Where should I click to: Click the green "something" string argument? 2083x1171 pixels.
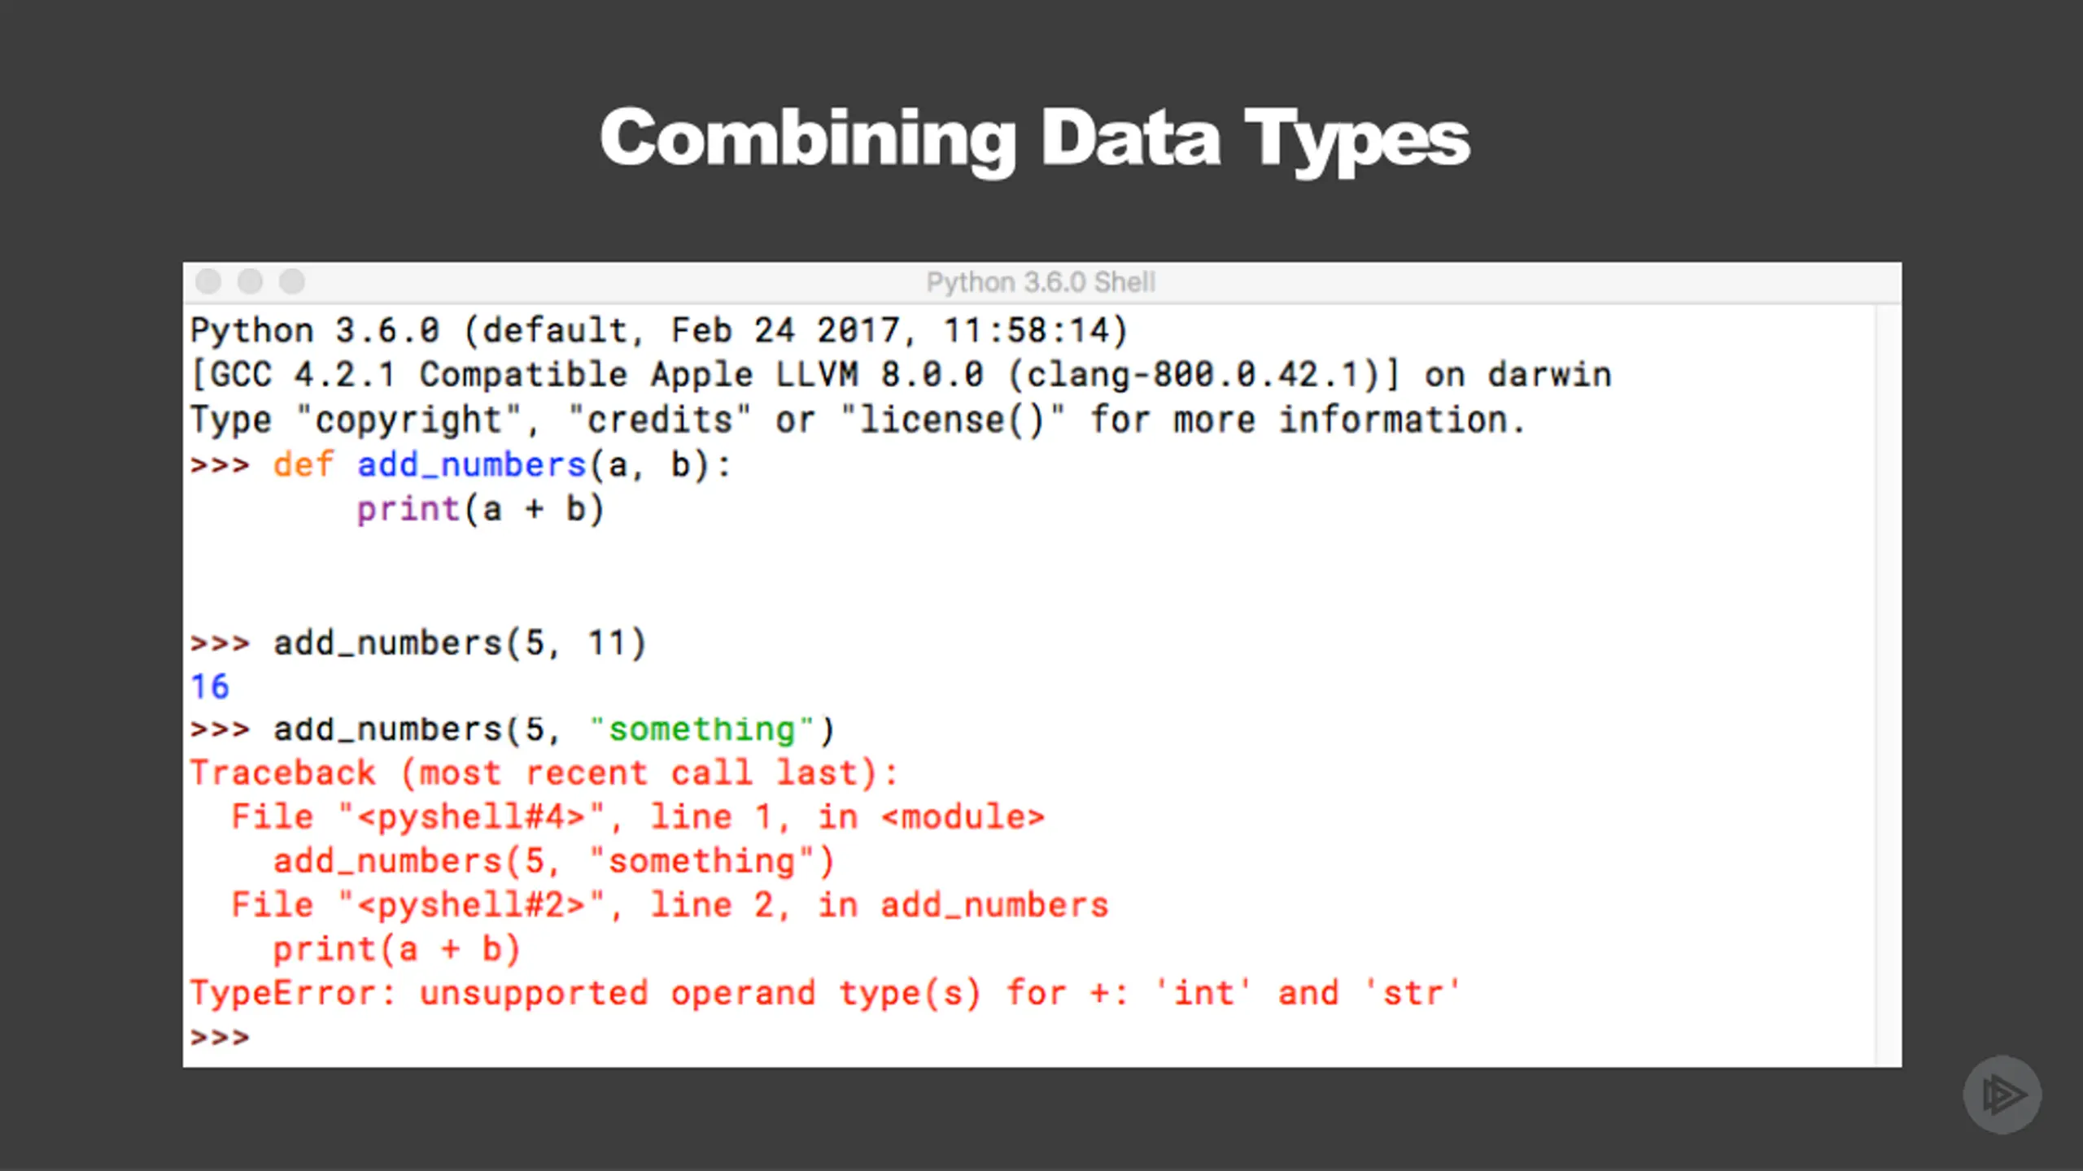[701, 729]
